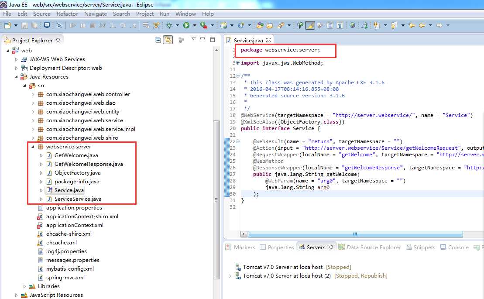This screenshot has height=299, width=484.
Task: Unfold the collapsed import block in editor
Action: pos(237,63)
